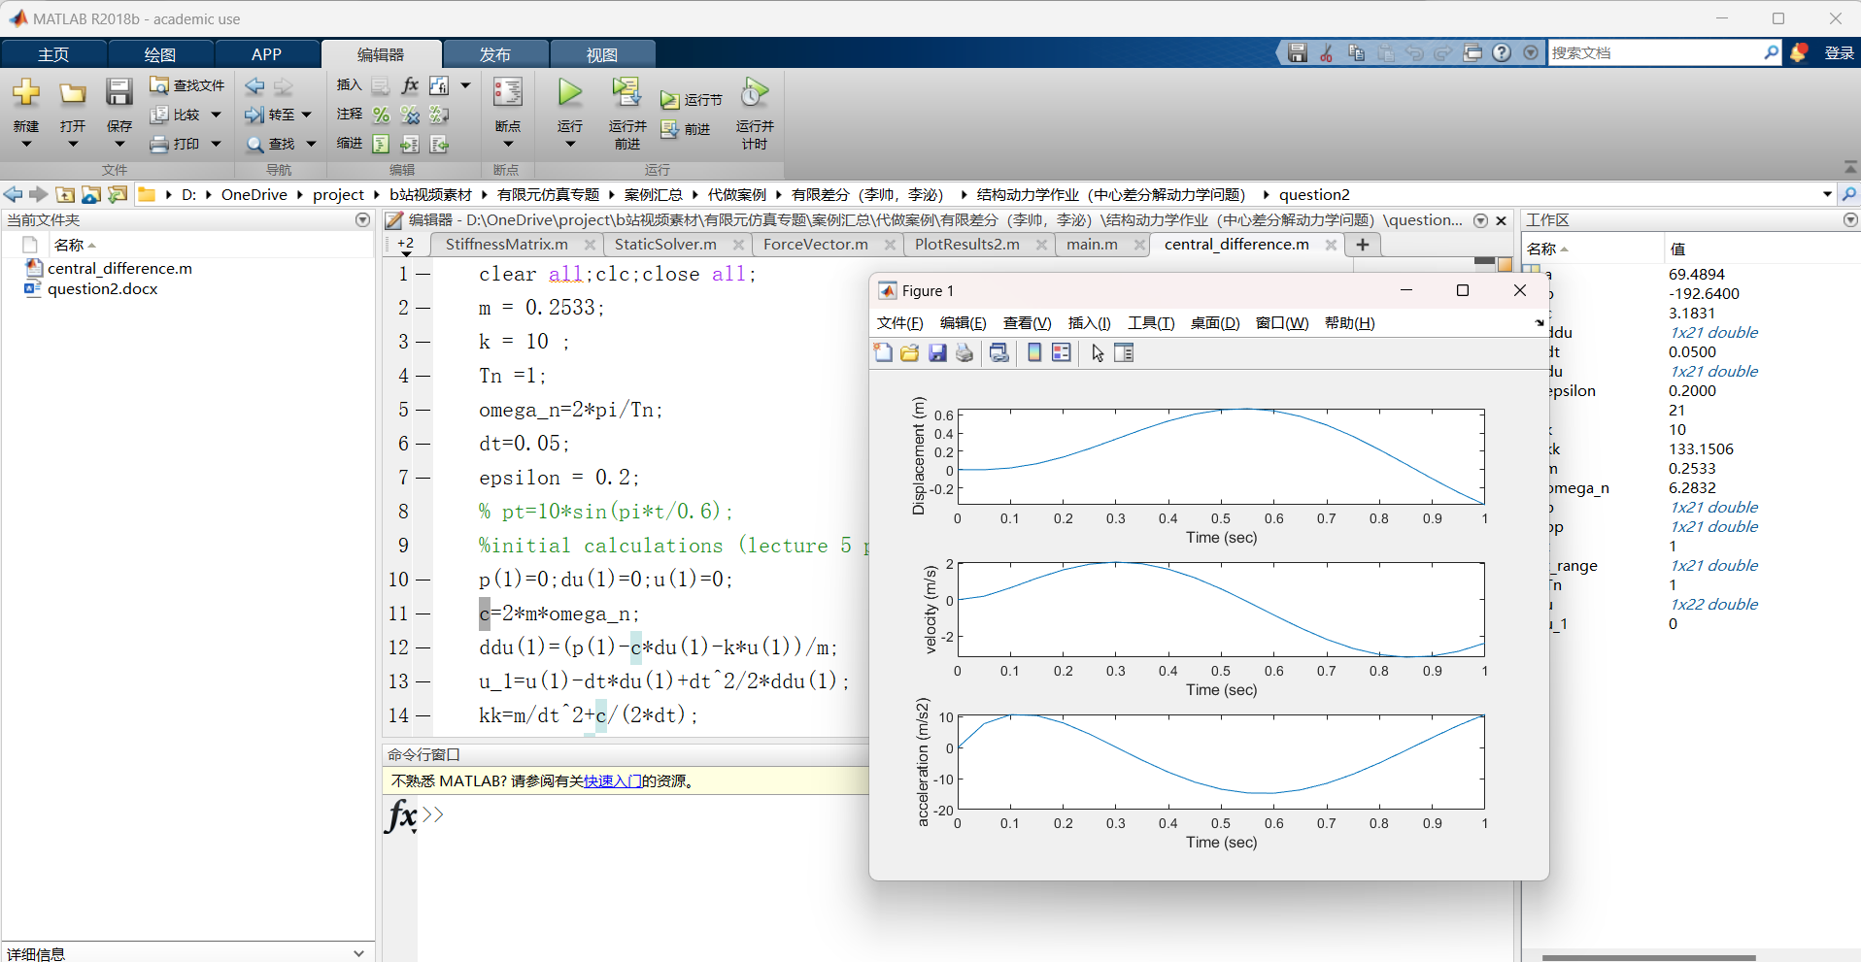Toggle the Link Plot icon in the figure toolbar

tap(999, 353)
